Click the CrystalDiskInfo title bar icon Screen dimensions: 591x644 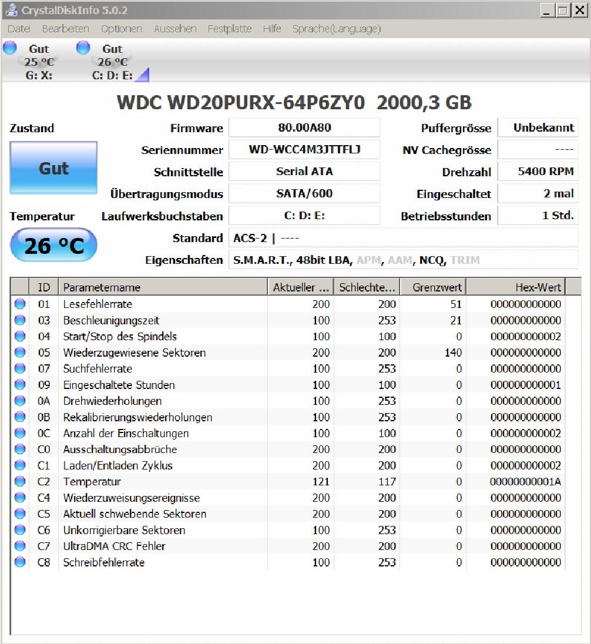[11, 10]
